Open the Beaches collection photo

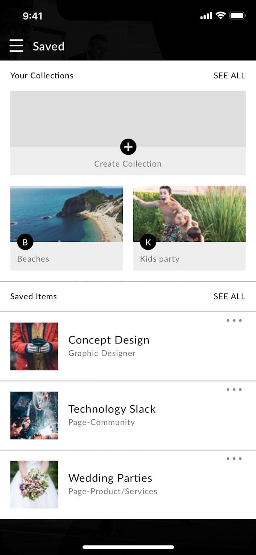point(66,213)
